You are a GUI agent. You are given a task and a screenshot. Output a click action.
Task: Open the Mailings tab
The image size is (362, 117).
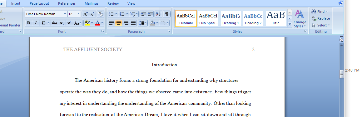click(92, 3)
